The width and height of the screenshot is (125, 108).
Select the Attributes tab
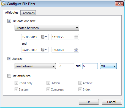(x=12, y=12)
